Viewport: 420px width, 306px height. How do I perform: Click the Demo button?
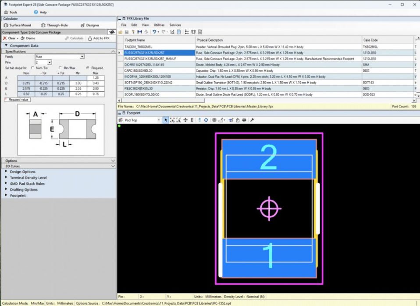(x=28, y=38)
